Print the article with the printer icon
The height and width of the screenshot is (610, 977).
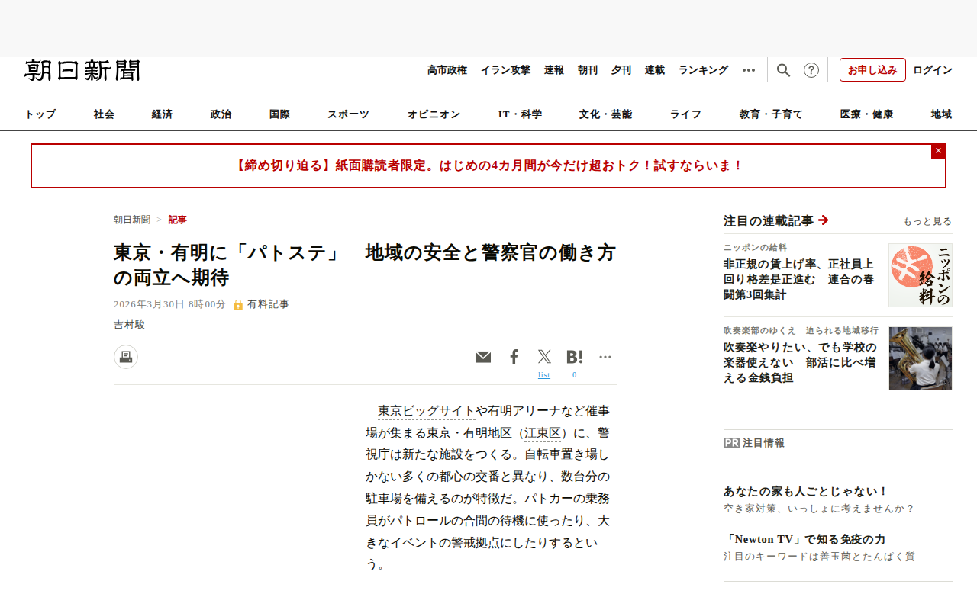[x=126, y=357]
